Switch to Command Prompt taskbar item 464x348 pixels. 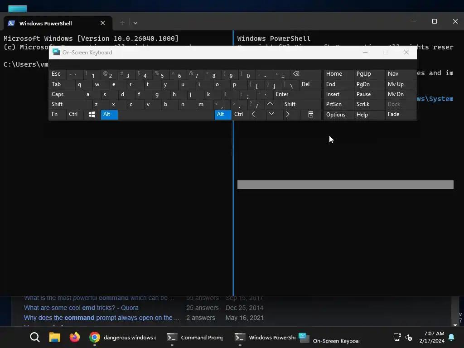point(194,337)
